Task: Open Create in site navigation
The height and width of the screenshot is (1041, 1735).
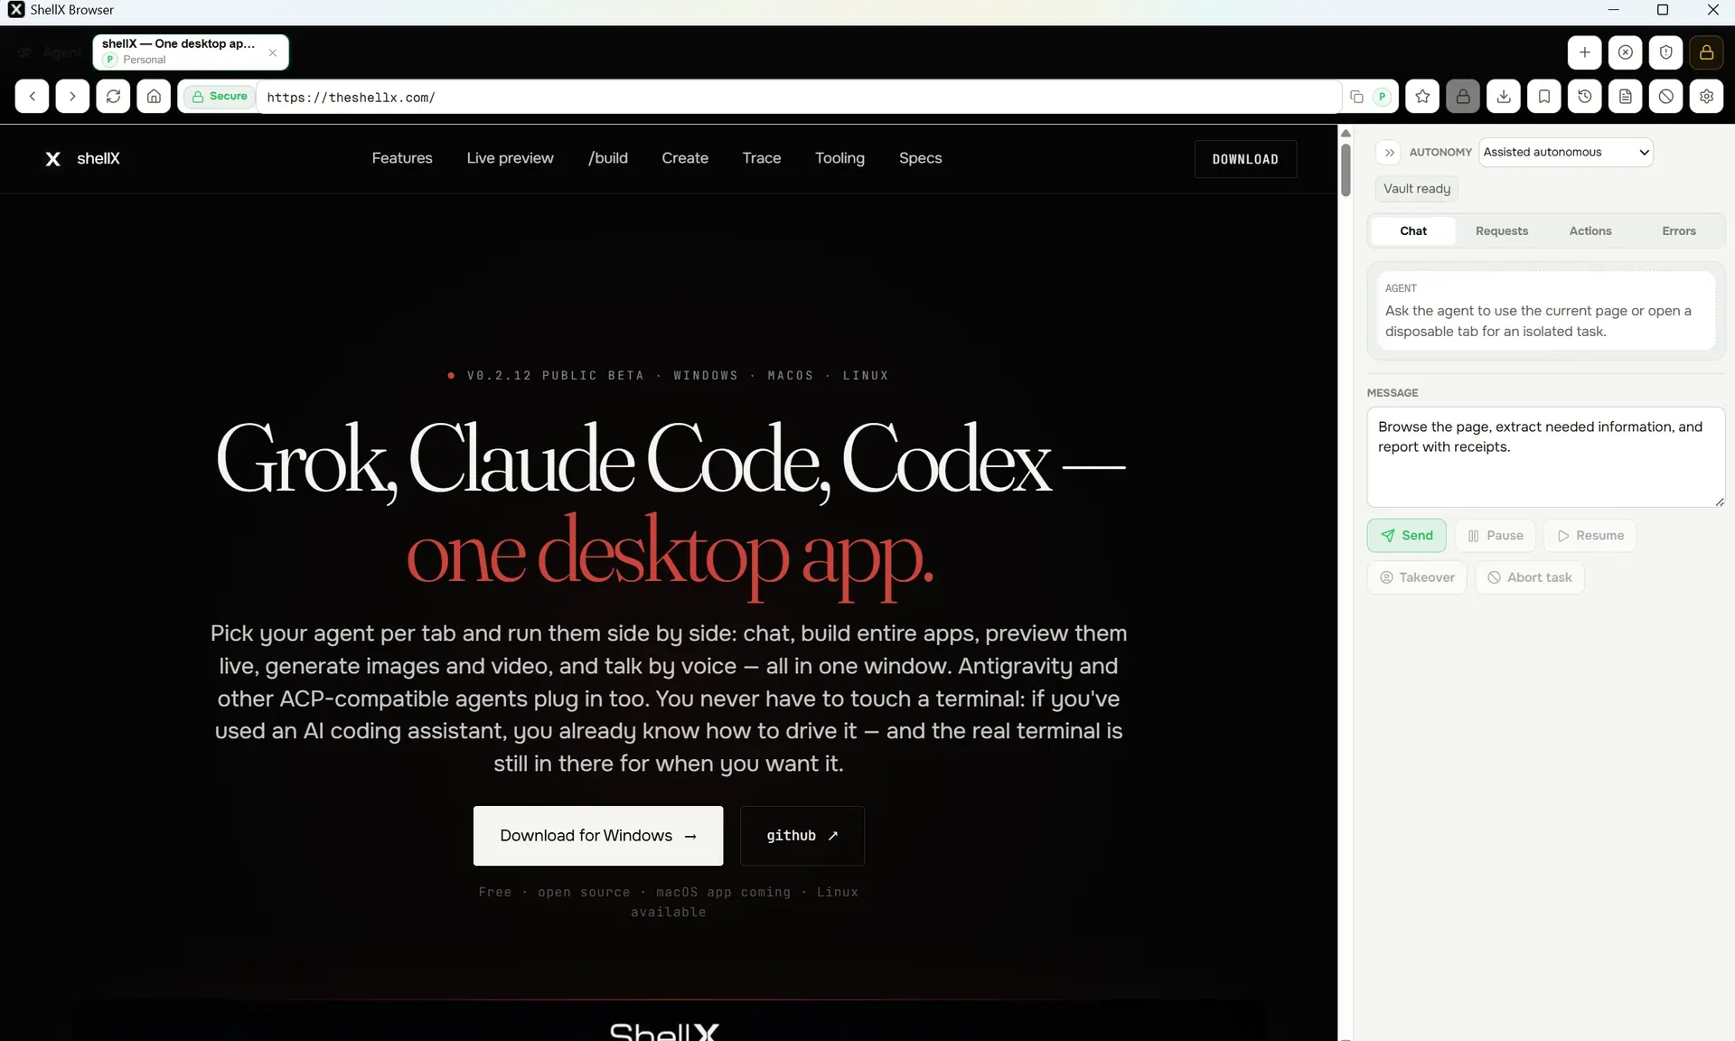Action: [x=685, y=158]
